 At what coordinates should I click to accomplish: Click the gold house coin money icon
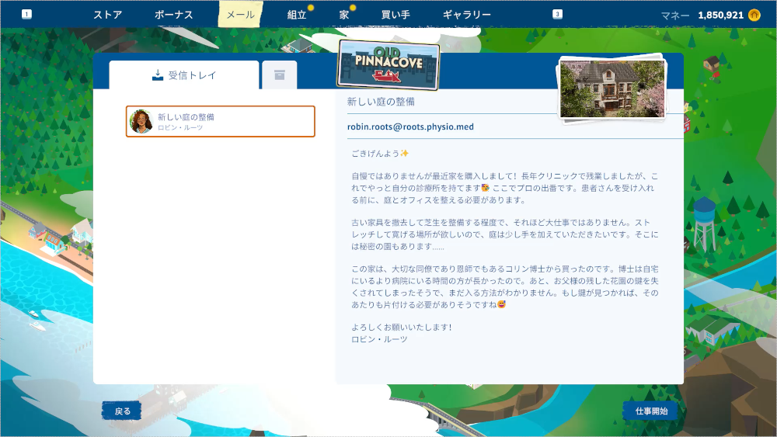point(754,15)
